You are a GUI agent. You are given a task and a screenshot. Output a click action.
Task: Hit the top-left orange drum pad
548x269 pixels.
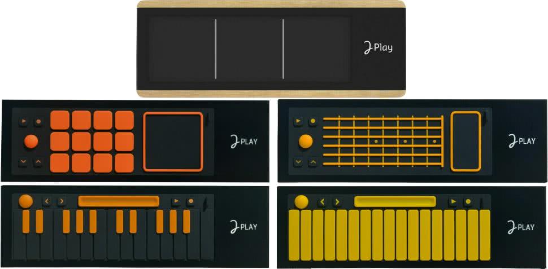tap(60, 120)
